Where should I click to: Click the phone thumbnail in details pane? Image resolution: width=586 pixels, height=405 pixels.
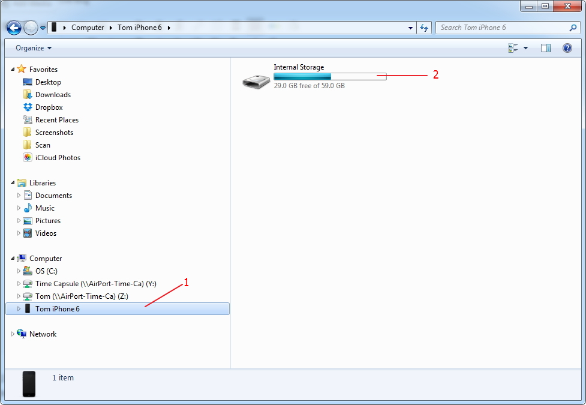pyautogui.click(x=29, y=384)
